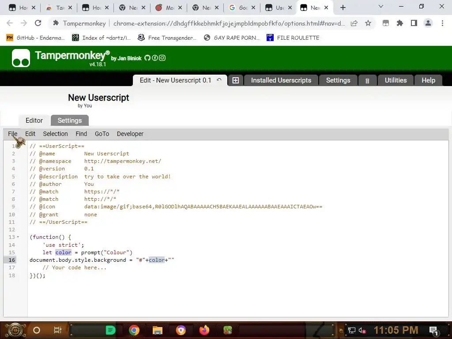Image resolution: width=452 pixels, height=339 pixels.
Task: Open the GoTo menu
Action: (x=102, y=134)
